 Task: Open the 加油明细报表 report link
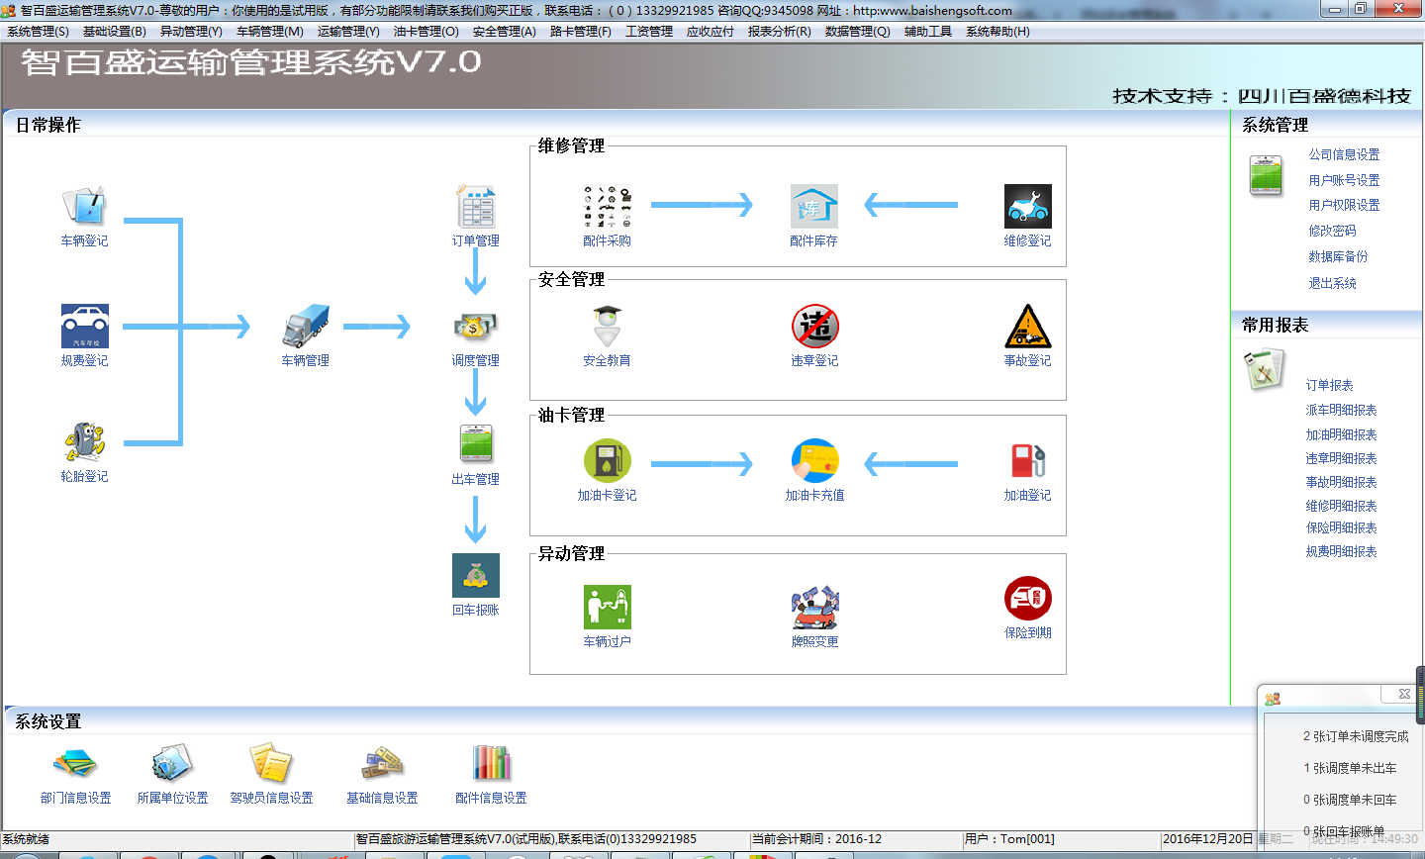click(x=1341, y=434)
